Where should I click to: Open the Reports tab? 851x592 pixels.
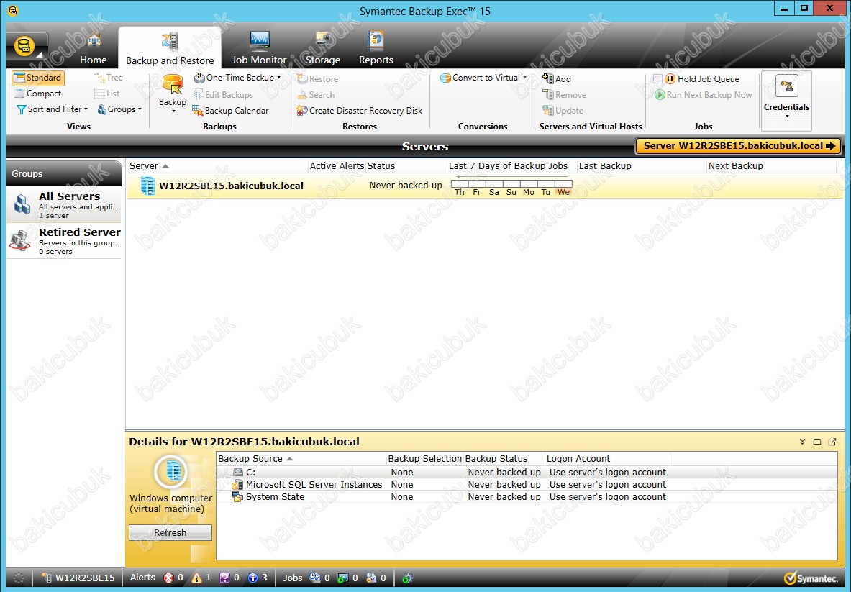pyautogui.click(x=376, y=48)
